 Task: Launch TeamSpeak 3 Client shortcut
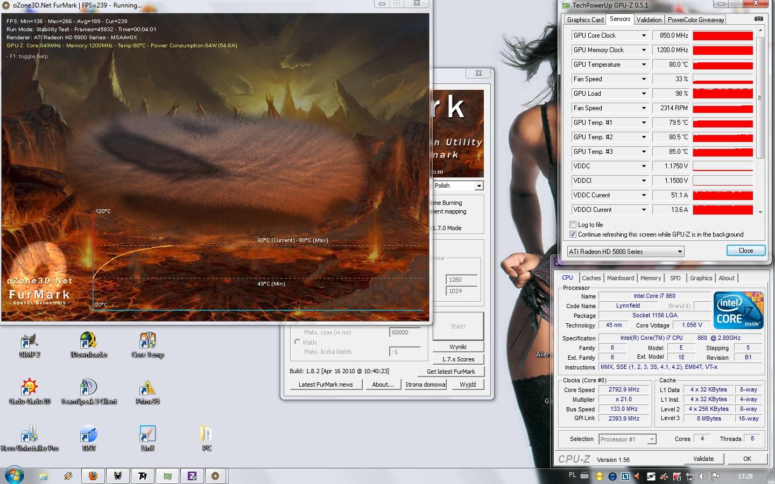(88, 392)
